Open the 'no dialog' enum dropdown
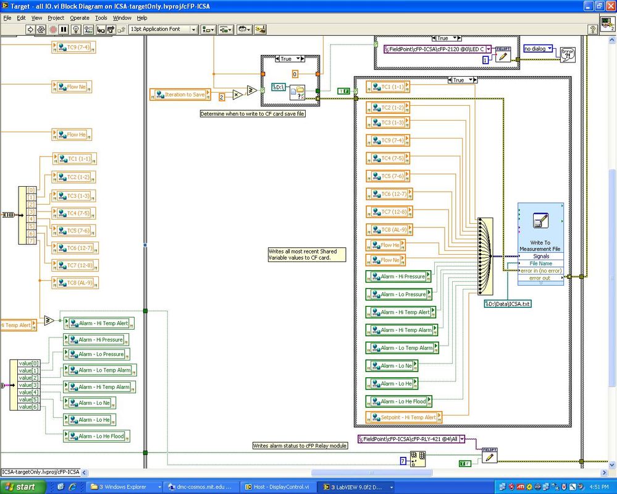Screen dimensions: 617x494 (539, 49)
